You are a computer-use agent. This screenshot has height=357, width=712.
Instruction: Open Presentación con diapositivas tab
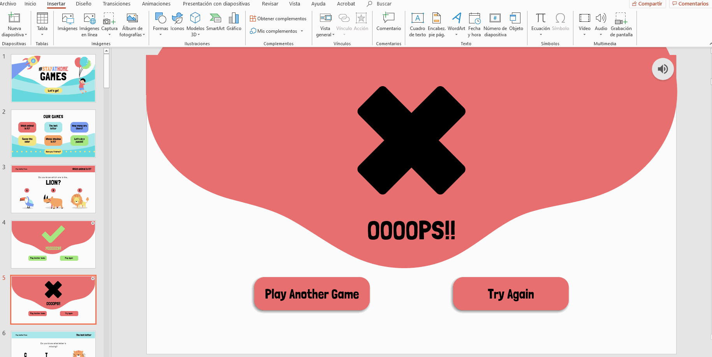point(216,4)
